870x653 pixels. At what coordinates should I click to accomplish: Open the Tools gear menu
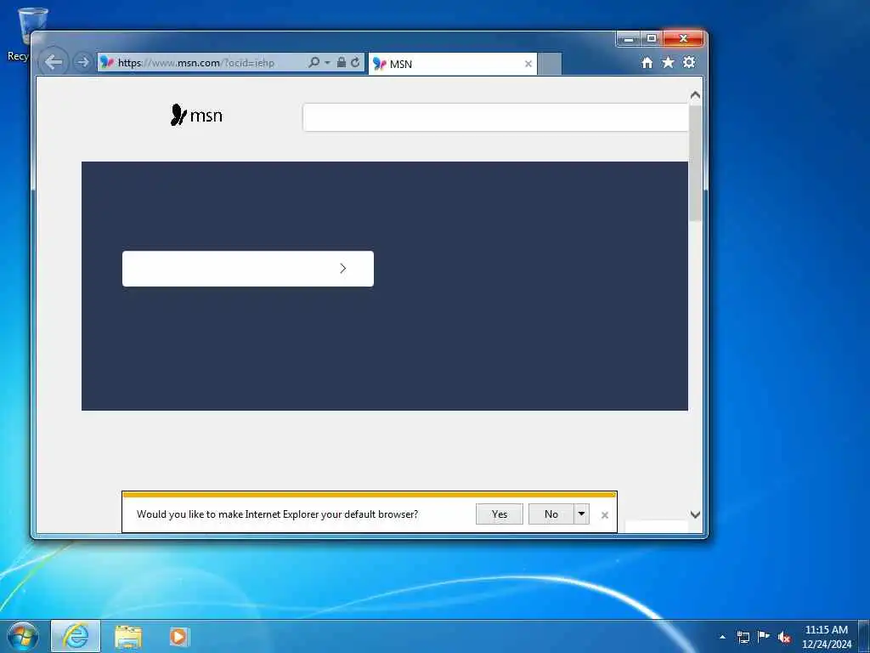pyautogui.click(x=689, y=62)
